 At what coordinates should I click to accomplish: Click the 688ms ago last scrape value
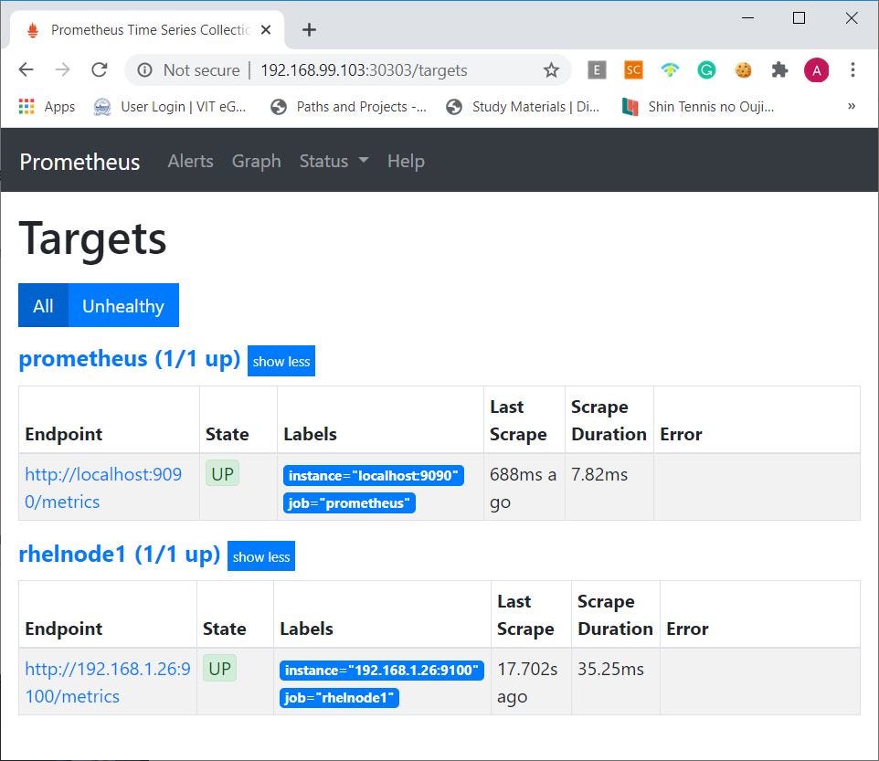click(523, 488)
